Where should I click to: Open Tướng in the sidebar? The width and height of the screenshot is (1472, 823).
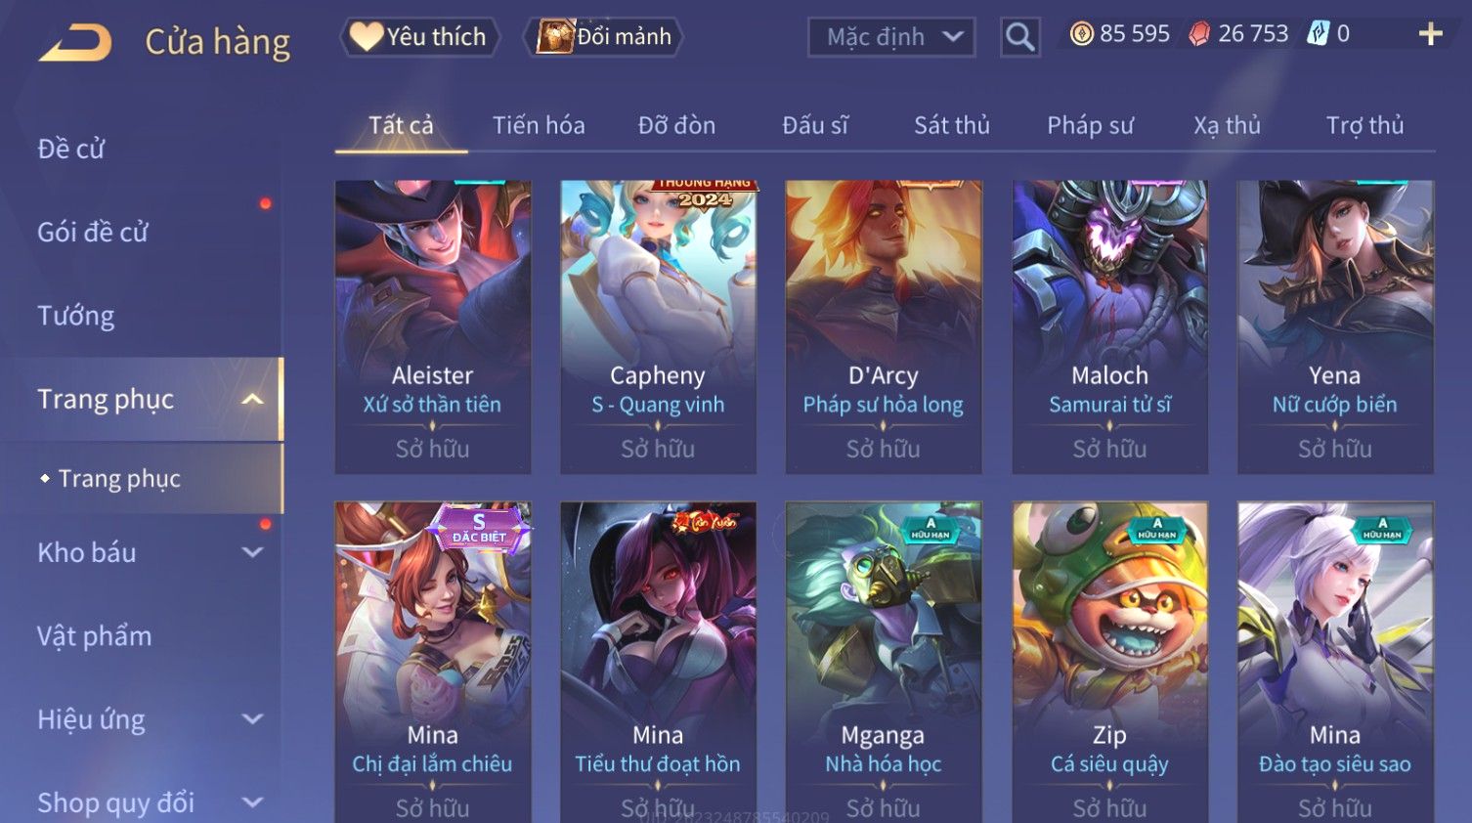(x=76, y=316)
